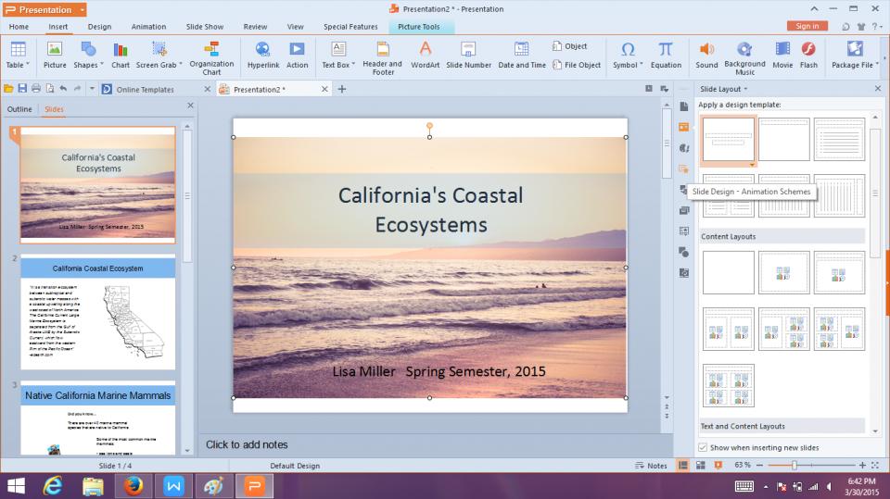
Task: Click the zoom out minus button
Action: click(759, 465)
